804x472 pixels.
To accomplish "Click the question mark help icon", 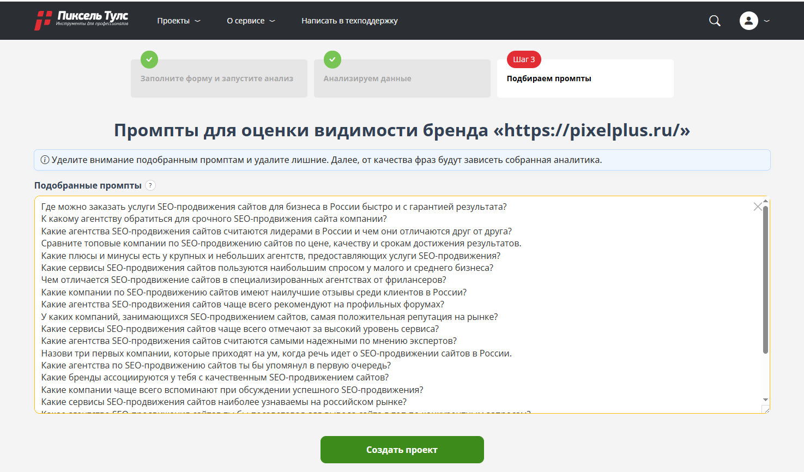I will coord(150,185).
